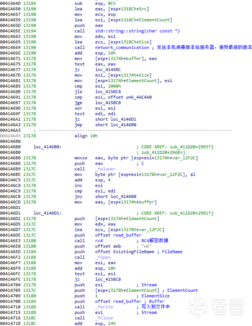Click the _fwrite call target
This screenshot has width=252, height=326.
pos(104,307)
